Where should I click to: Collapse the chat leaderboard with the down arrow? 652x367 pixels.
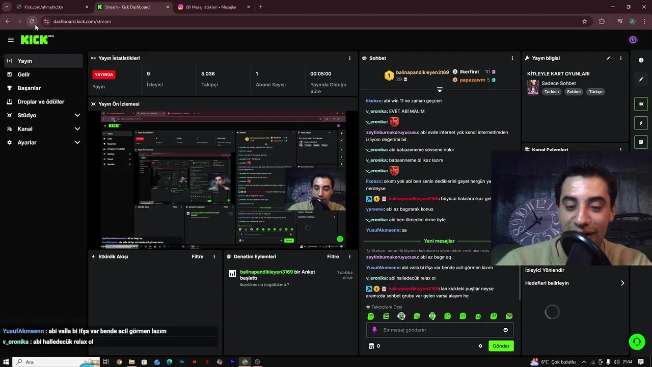click(x=440, y=90)
